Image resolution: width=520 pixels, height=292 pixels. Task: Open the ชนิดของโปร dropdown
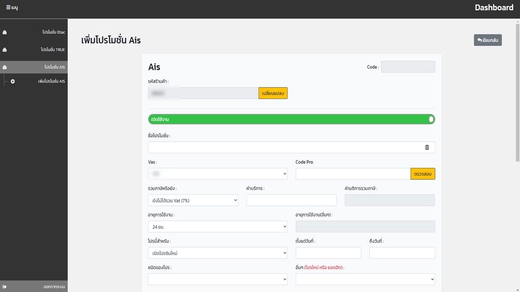tap(218, 280)
